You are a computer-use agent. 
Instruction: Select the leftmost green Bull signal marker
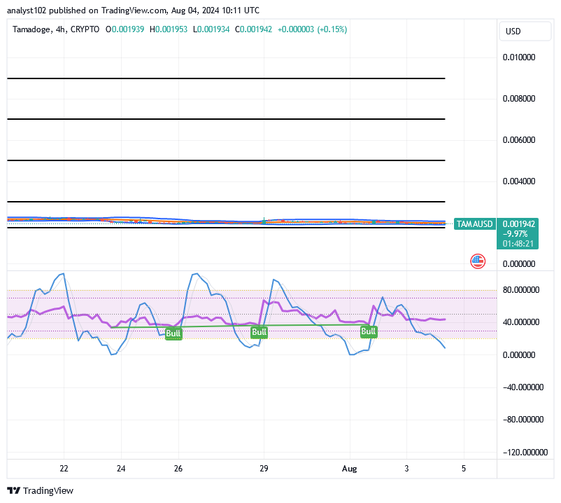click(172, 333)
